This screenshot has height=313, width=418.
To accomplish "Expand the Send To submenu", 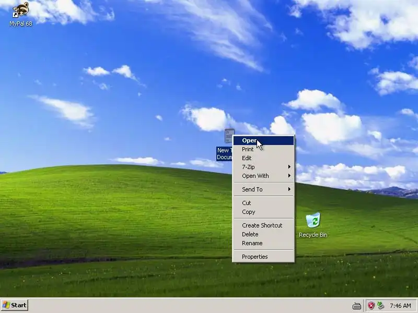I will point(264,189).
